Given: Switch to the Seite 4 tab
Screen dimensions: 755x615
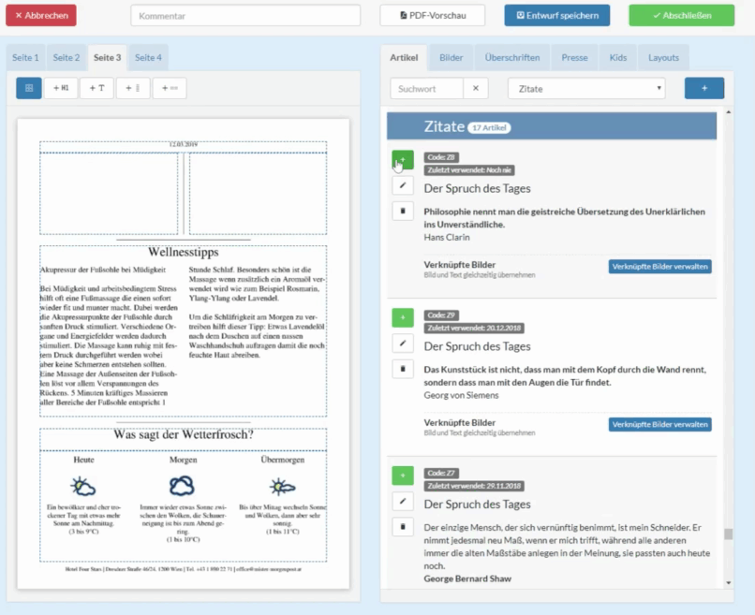Looking at the screenshot, I should click(x=148, y=57).
